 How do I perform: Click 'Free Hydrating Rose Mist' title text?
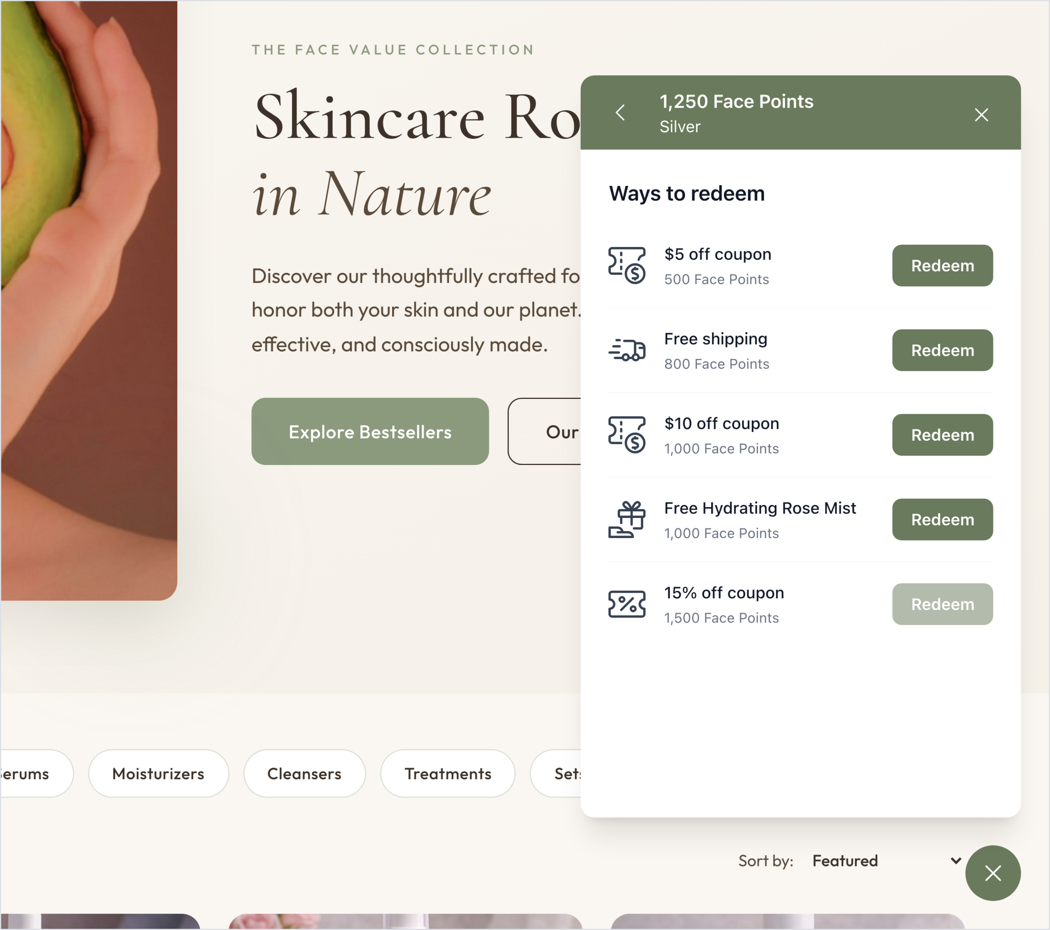760,508
